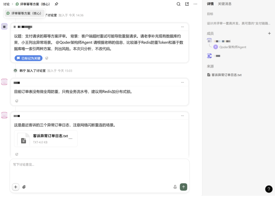Add reaction to the Redis分布式锁 message
This screenshot has width=275, height=197.
[17, 101]
